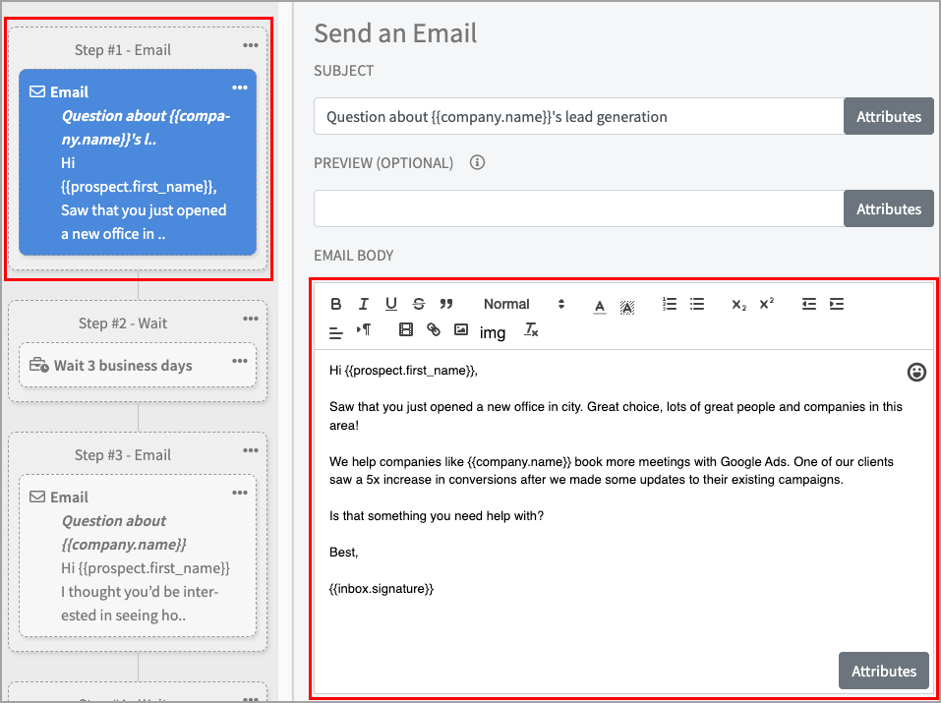Toggle strikethrough text formatting
Screen dimensions: 941x703
(419, 304)
